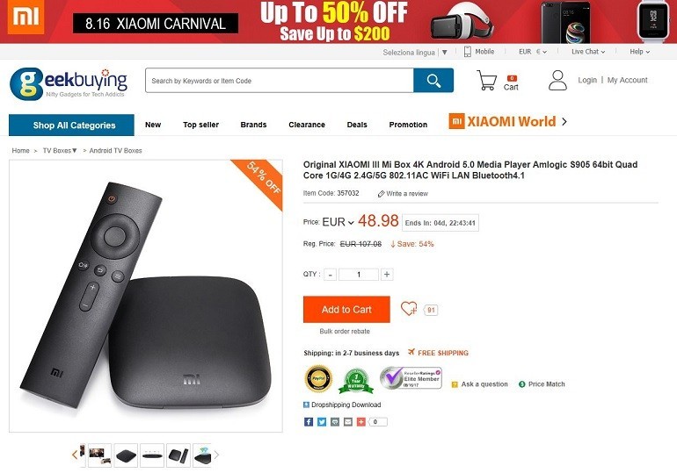This screenshot has height=473, width=677.
Task: Expand the Help dropdown menu
Action: tap(639, 52)
